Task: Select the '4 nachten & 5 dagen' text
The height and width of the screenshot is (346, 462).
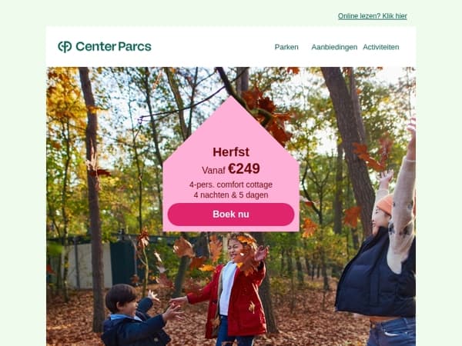Action: tap(231, 195)
